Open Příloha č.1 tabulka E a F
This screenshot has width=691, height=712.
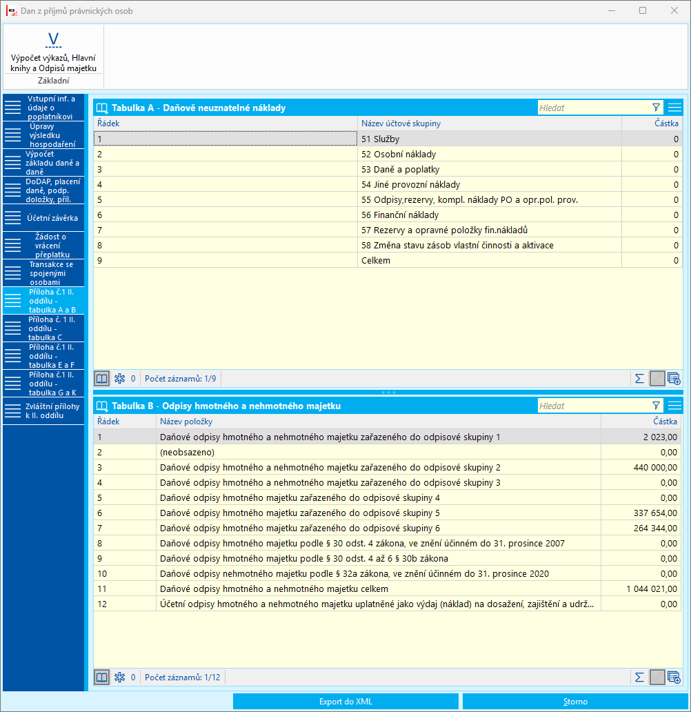click(x=43, y=356)
